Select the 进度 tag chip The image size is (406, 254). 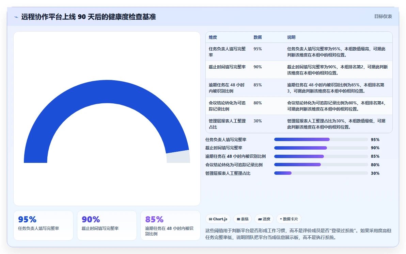tap(264, 219)
